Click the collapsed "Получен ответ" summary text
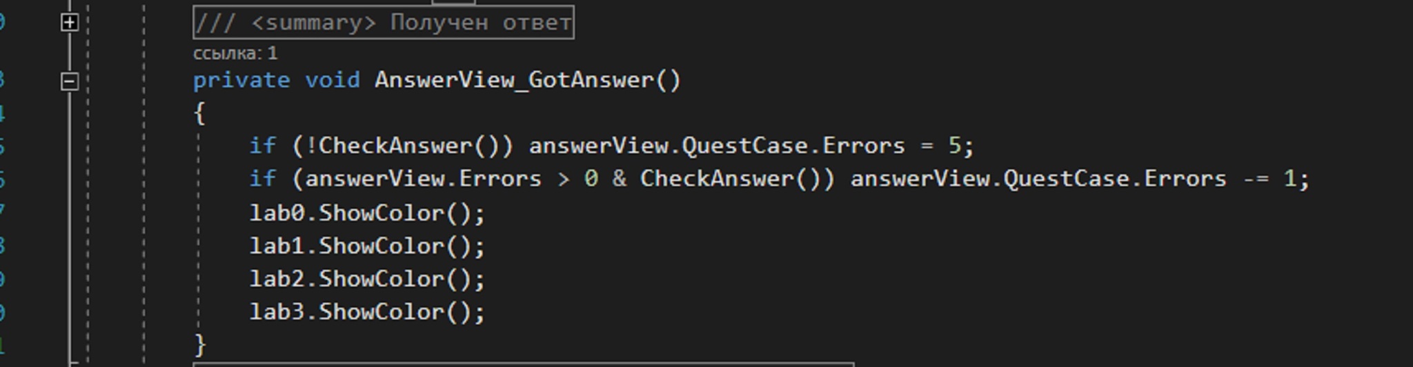The height and width of the screenshot is (367, 1413). (x=480, y=23)
